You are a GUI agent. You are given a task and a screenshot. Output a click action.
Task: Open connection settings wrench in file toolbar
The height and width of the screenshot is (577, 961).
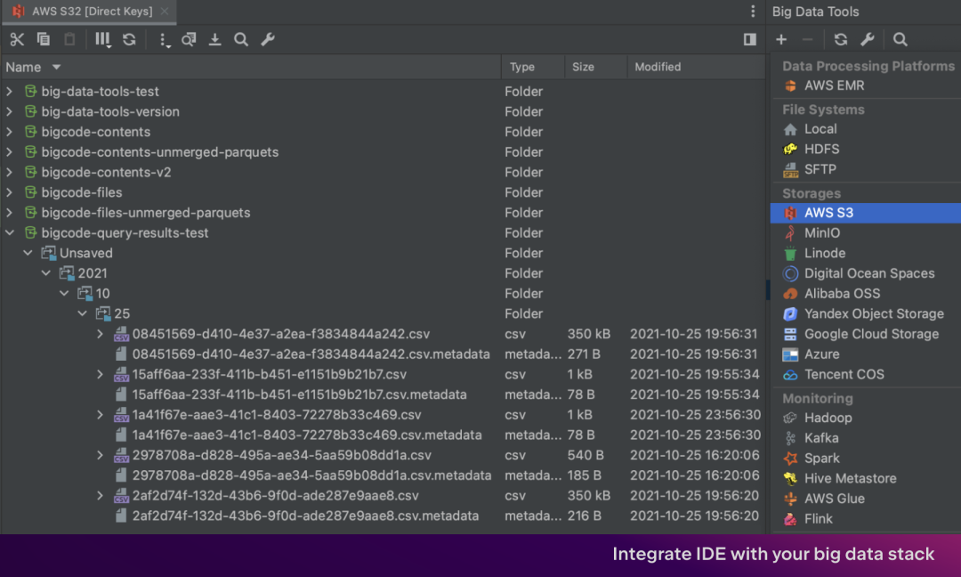[268, 39]
